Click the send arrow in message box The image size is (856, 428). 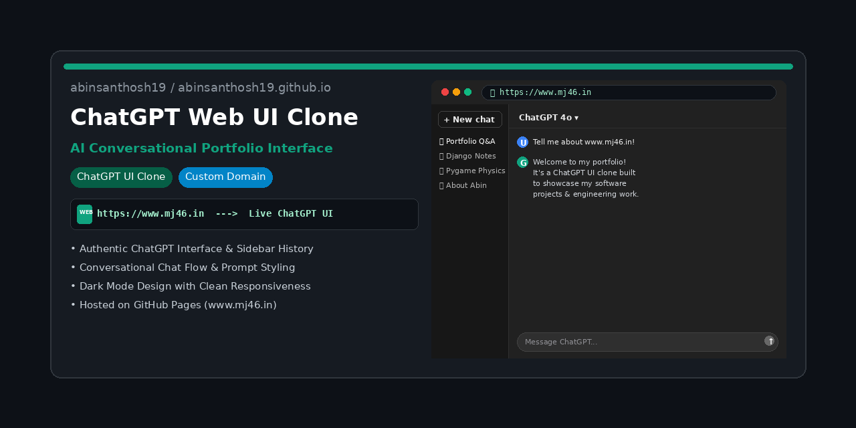[770, 341]
